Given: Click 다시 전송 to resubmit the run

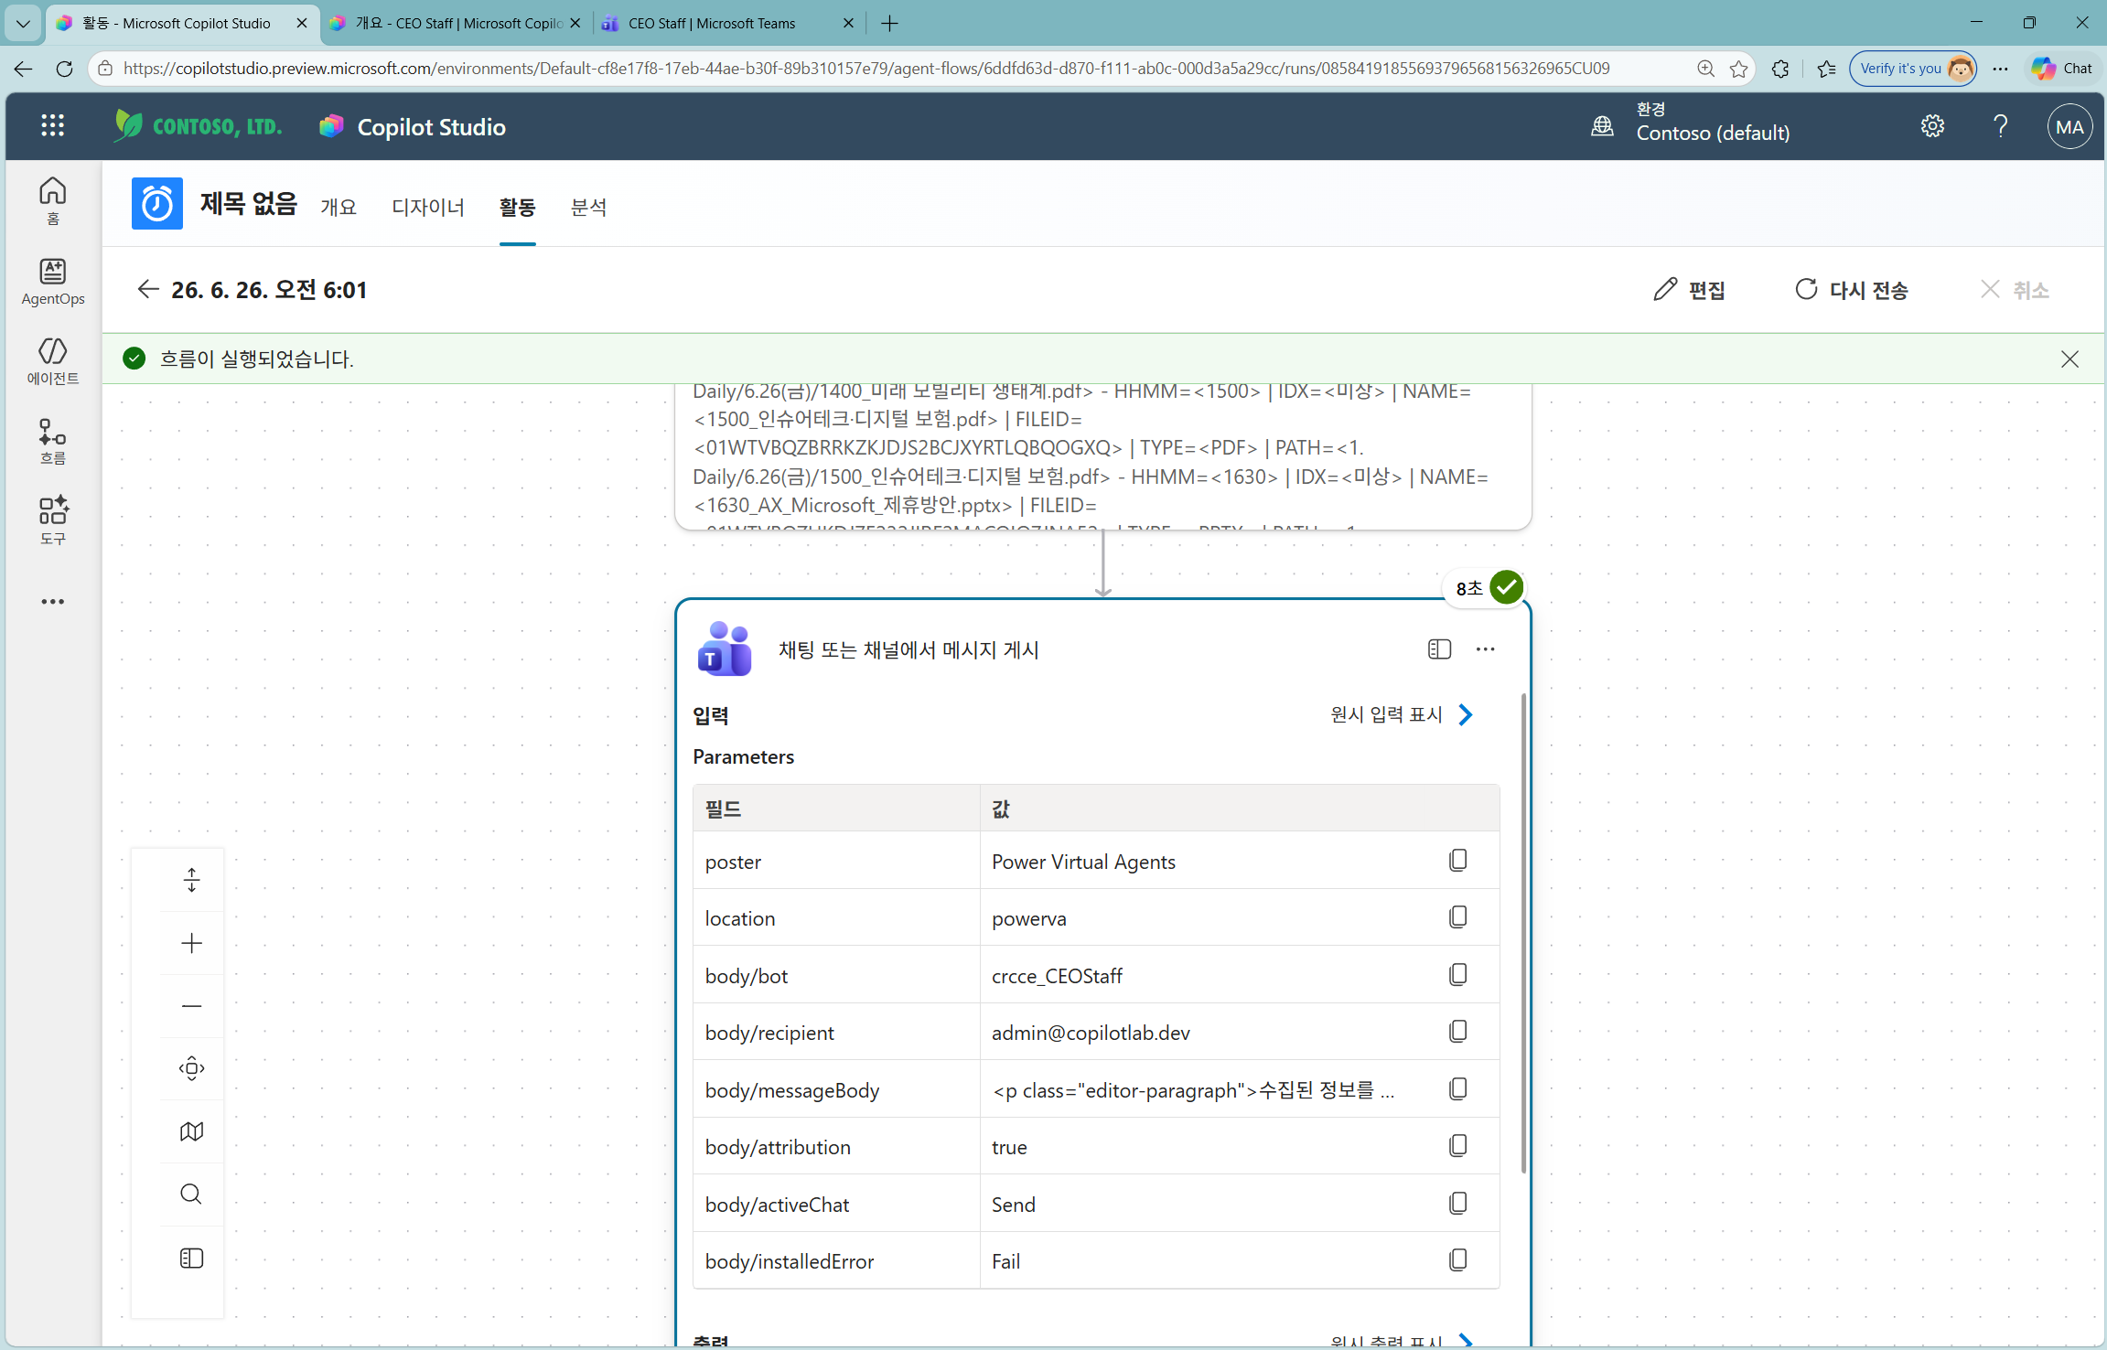Looking at the screenshot, I should coord(1852,290).
